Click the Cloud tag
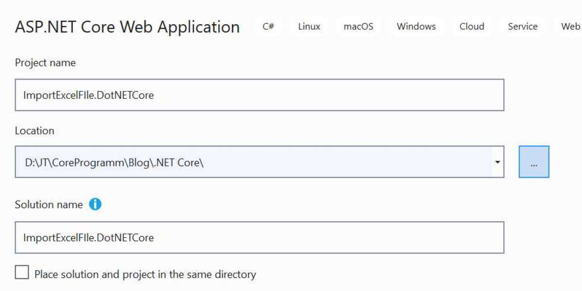Screen dimensions: 582x291 472,26
